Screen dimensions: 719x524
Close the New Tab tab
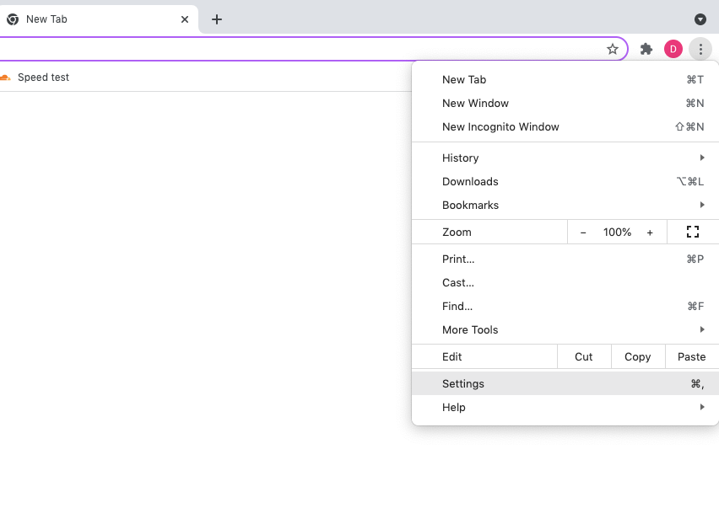tap(185, 19)
